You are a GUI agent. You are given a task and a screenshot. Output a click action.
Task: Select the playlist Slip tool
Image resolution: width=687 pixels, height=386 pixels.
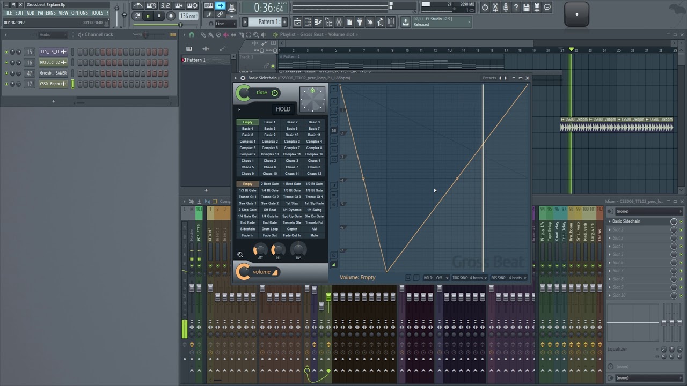pos(233,35)
